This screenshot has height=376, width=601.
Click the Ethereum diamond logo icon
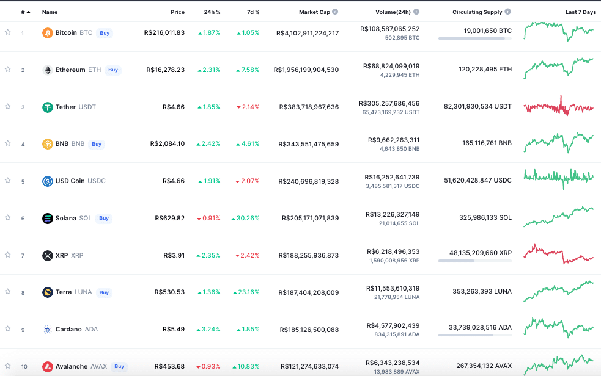click(48, 70)
